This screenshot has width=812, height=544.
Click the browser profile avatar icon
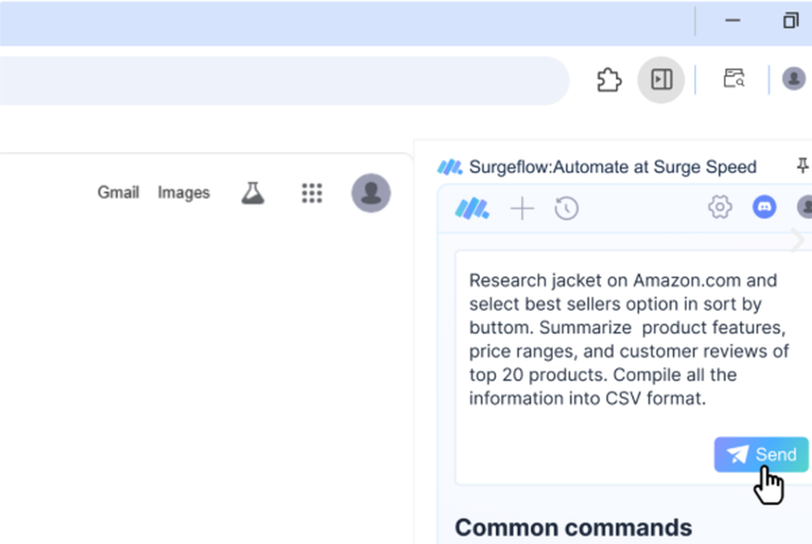coord(793,79)
